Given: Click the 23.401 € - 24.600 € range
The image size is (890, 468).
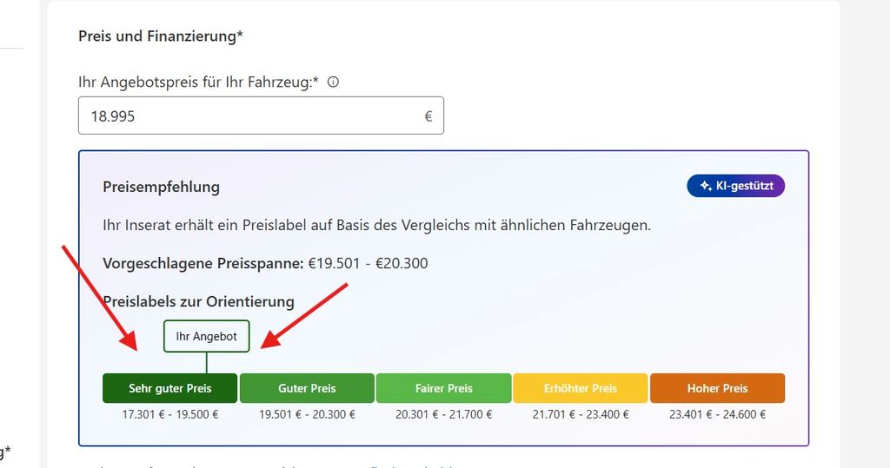Looking at the screenshot, I should [x=717, y=415].
